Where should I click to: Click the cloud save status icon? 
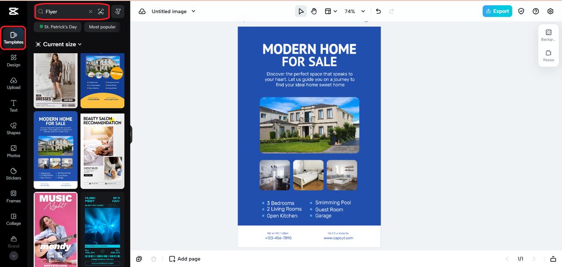pos(142,11)
